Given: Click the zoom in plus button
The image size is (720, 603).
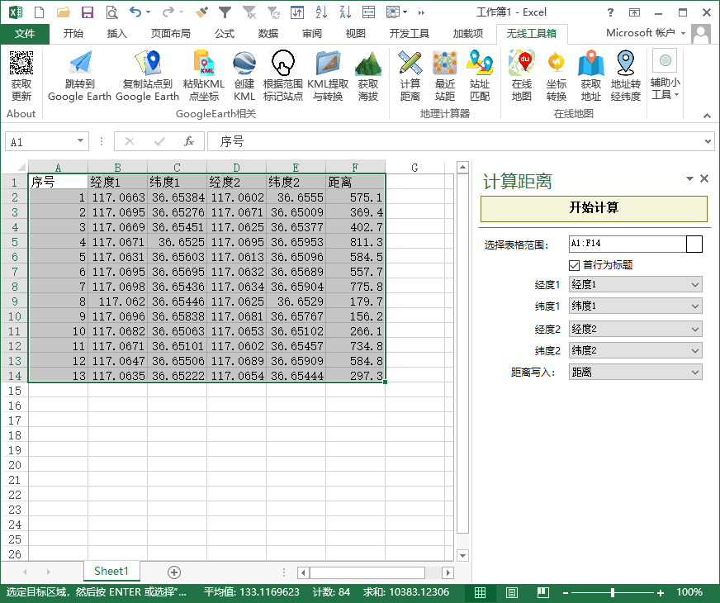Looking at the screenshot, I should tap(661, 592).
